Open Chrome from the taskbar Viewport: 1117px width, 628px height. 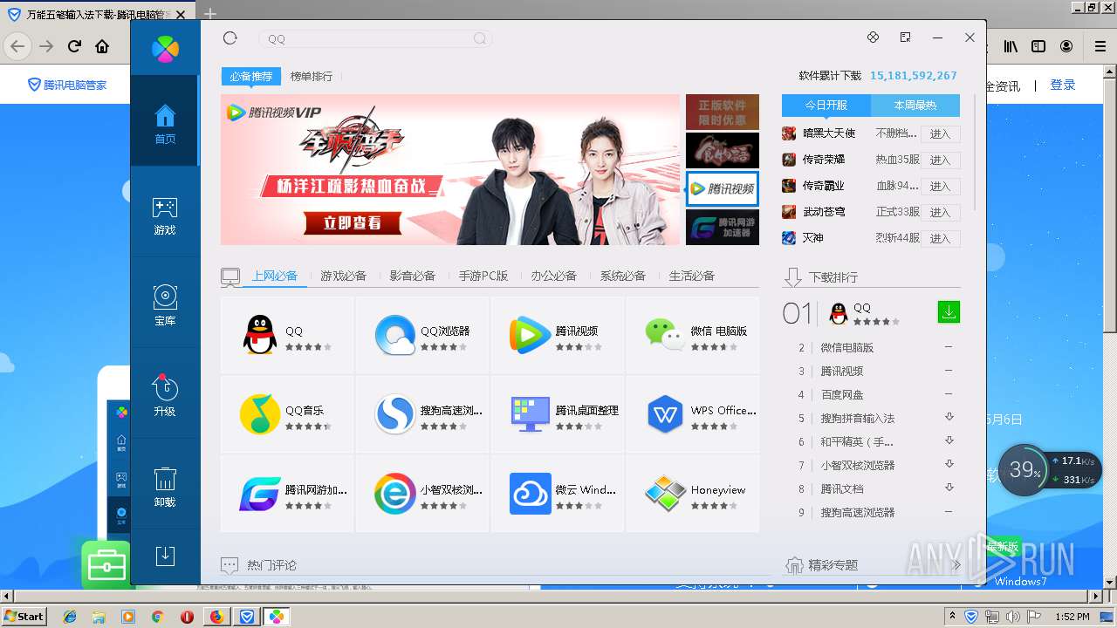(157, 617)
